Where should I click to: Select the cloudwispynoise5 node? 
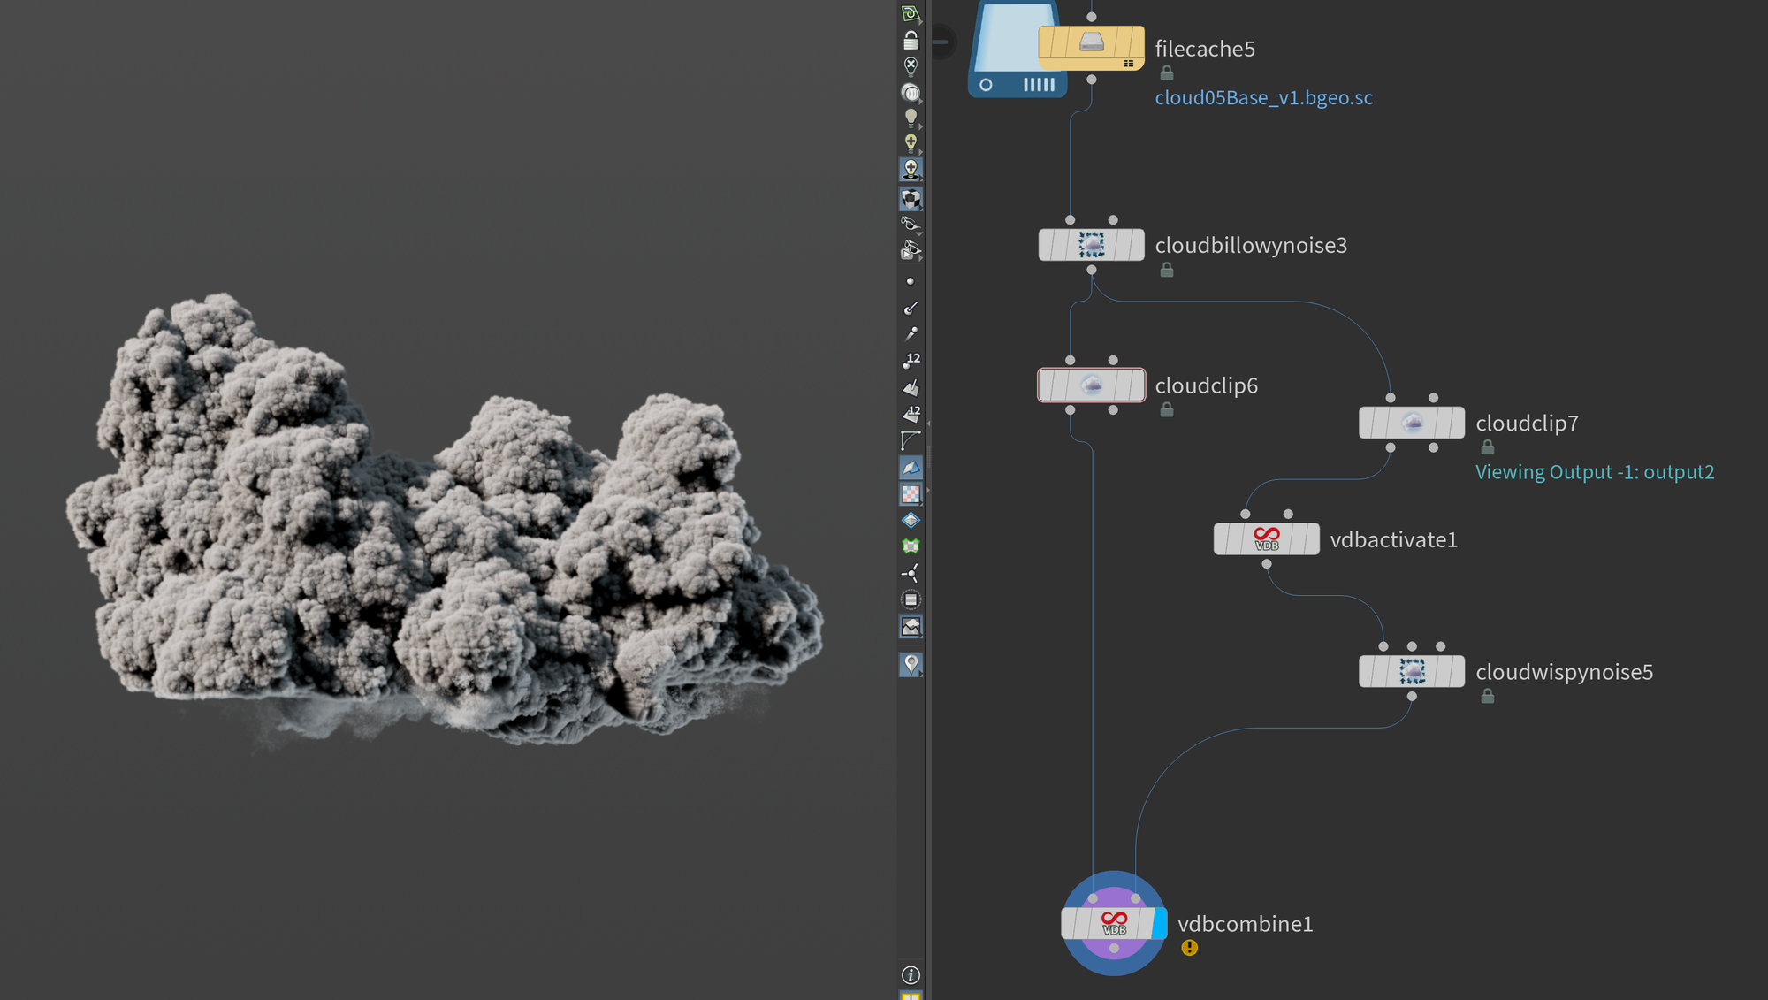click(1411, 672)
